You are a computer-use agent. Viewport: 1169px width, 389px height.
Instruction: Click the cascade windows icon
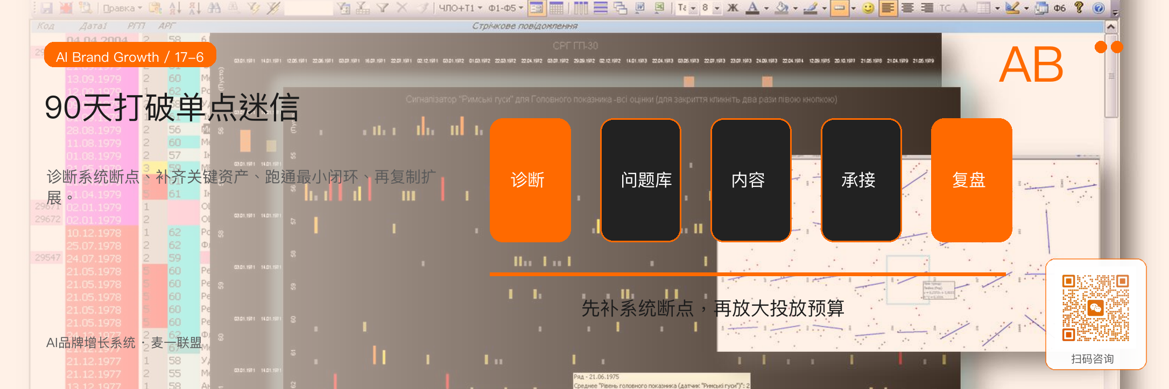point(620,8)
